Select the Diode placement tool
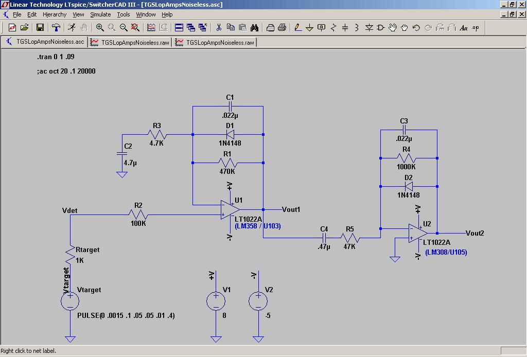 369,28
